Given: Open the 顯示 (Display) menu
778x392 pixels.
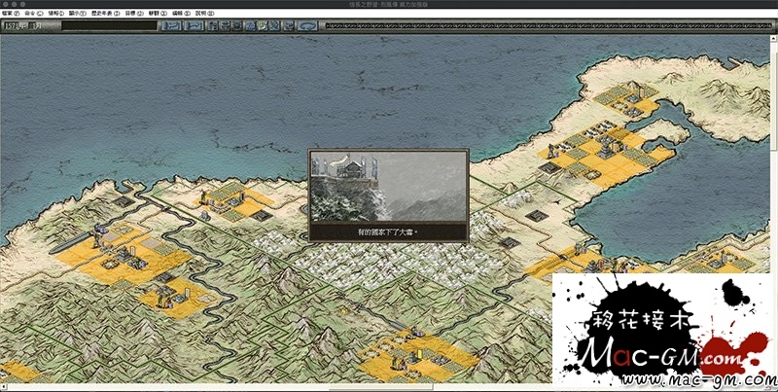Looking at the screenshot, I should [x=77, y=13].
